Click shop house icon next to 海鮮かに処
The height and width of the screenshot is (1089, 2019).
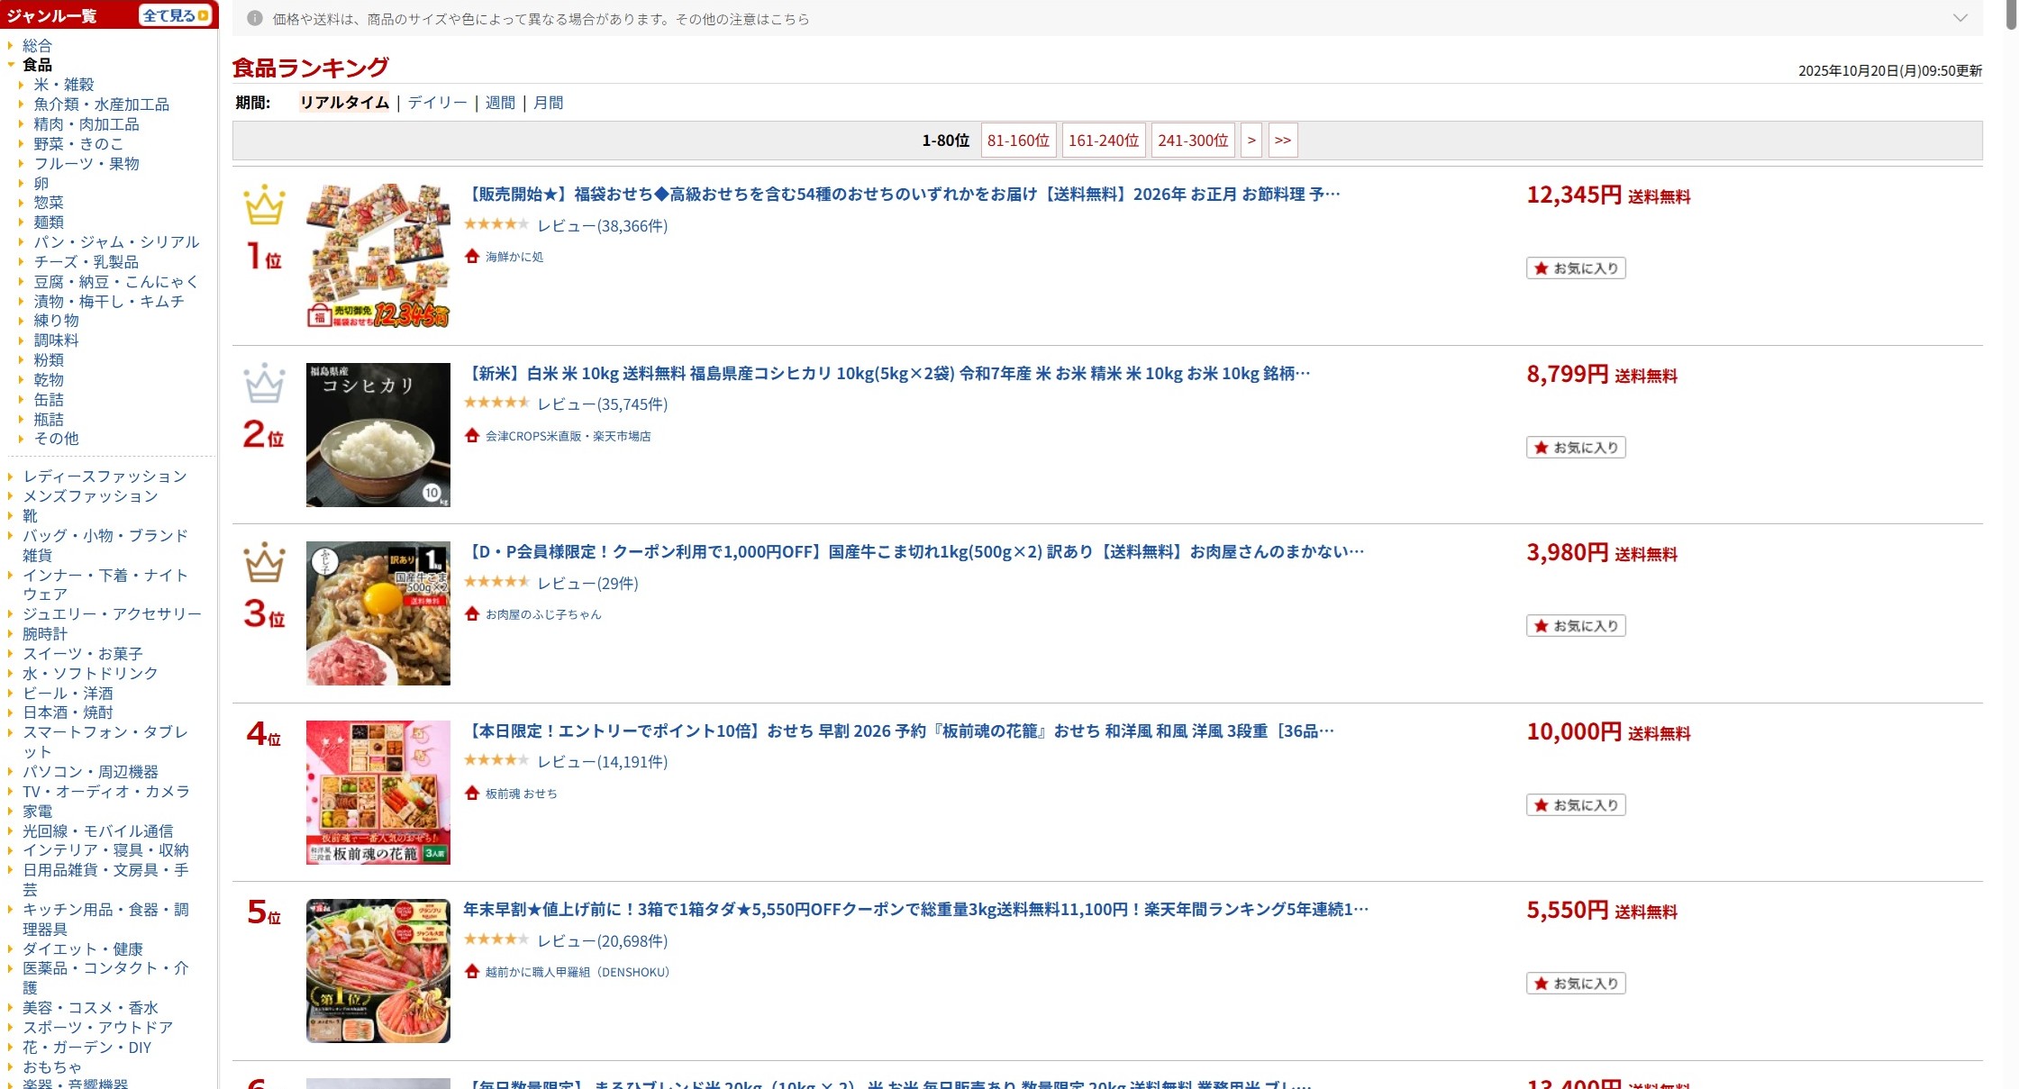[x=472, y=257]
